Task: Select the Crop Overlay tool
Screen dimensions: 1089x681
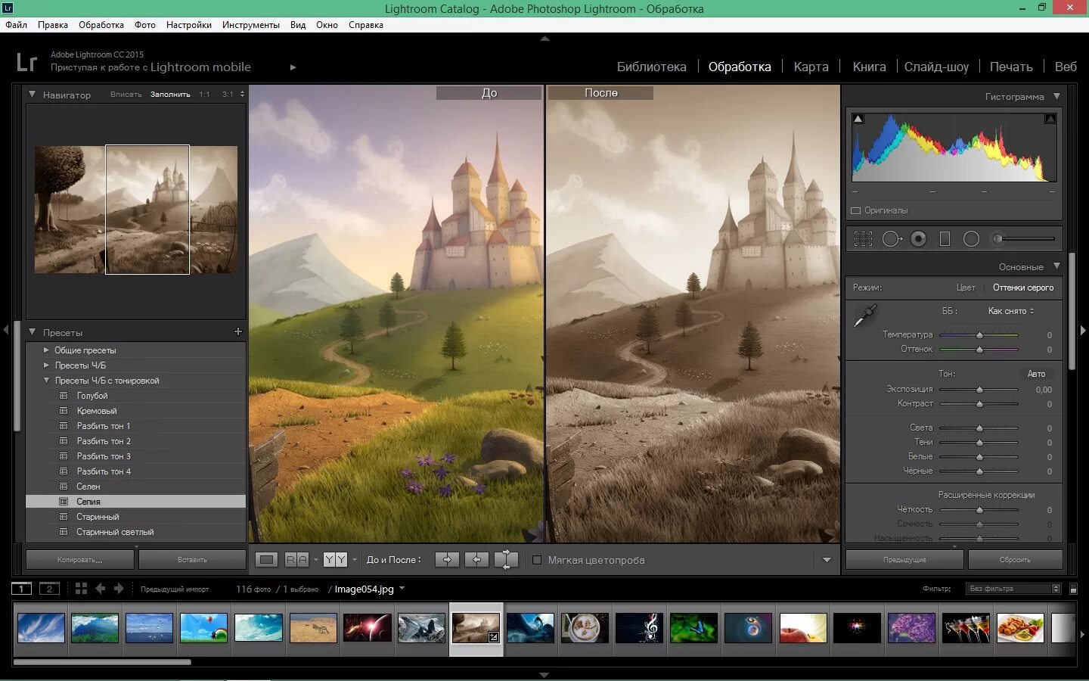Action: point(863,239)
